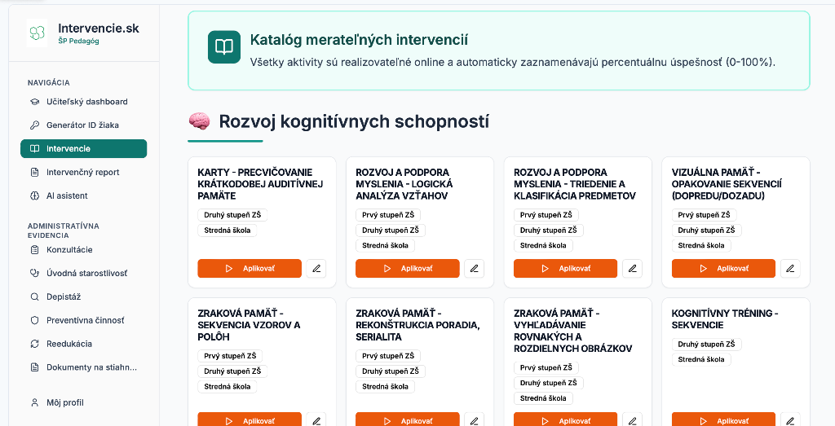The image size is (835, 426).
Task: Click Druhý stupeň ZŠ tag on Karty card
Action: 232,215
